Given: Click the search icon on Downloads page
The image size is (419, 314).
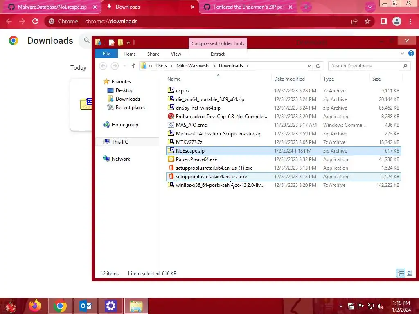Looking at the screenshot, I should click(x=87, y=40).
